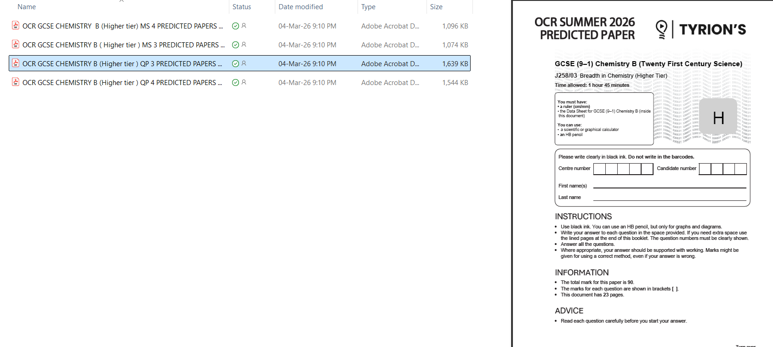Click the PDF icon of the selected QP 3 file
The width and height of the screenshot is (773, 347).
[15, 63]
